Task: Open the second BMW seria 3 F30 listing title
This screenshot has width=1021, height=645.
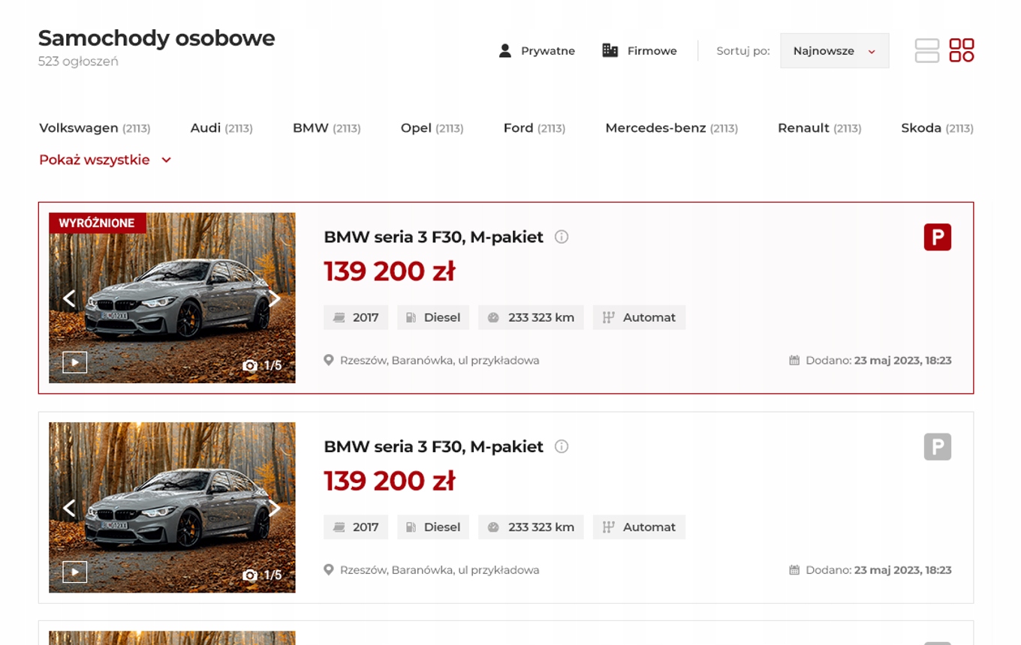Action: 433,447
